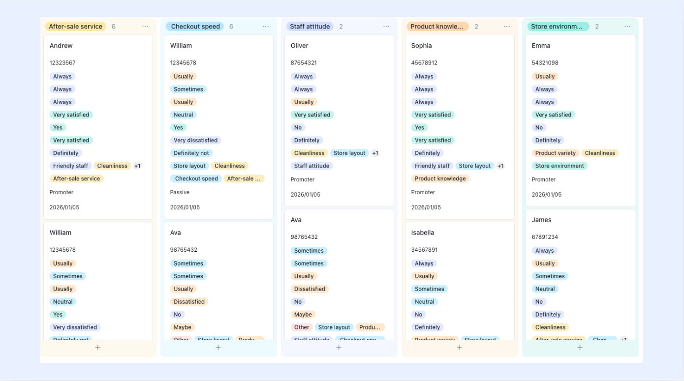Viewport: 684px width, 381px height.
Task: Open the Product knowledge column ellipsis menu
Action: click(x=507, y=27)
